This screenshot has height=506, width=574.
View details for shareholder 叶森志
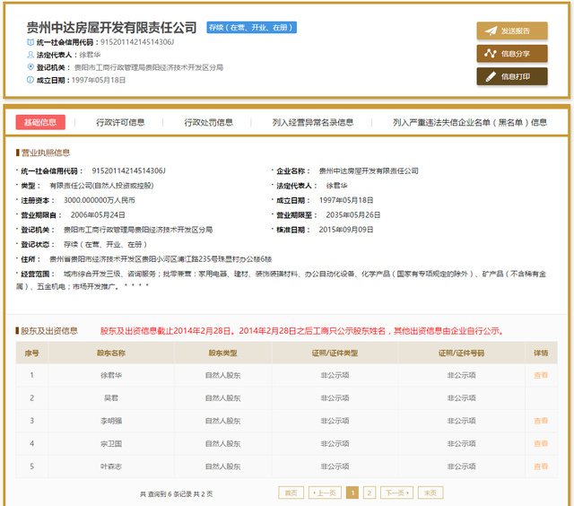click(x=540, y=467)
